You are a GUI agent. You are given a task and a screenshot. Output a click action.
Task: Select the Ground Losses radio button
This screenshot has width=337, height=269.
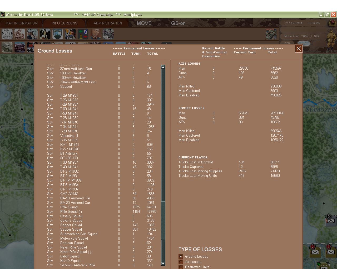[181, 257]
